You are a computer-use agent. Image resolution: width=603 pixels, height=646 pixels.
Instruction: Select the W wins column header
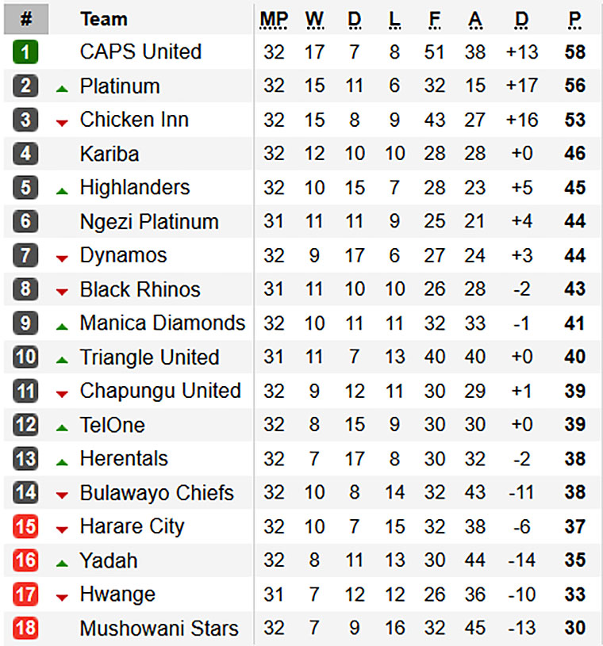tap(314, 20)
